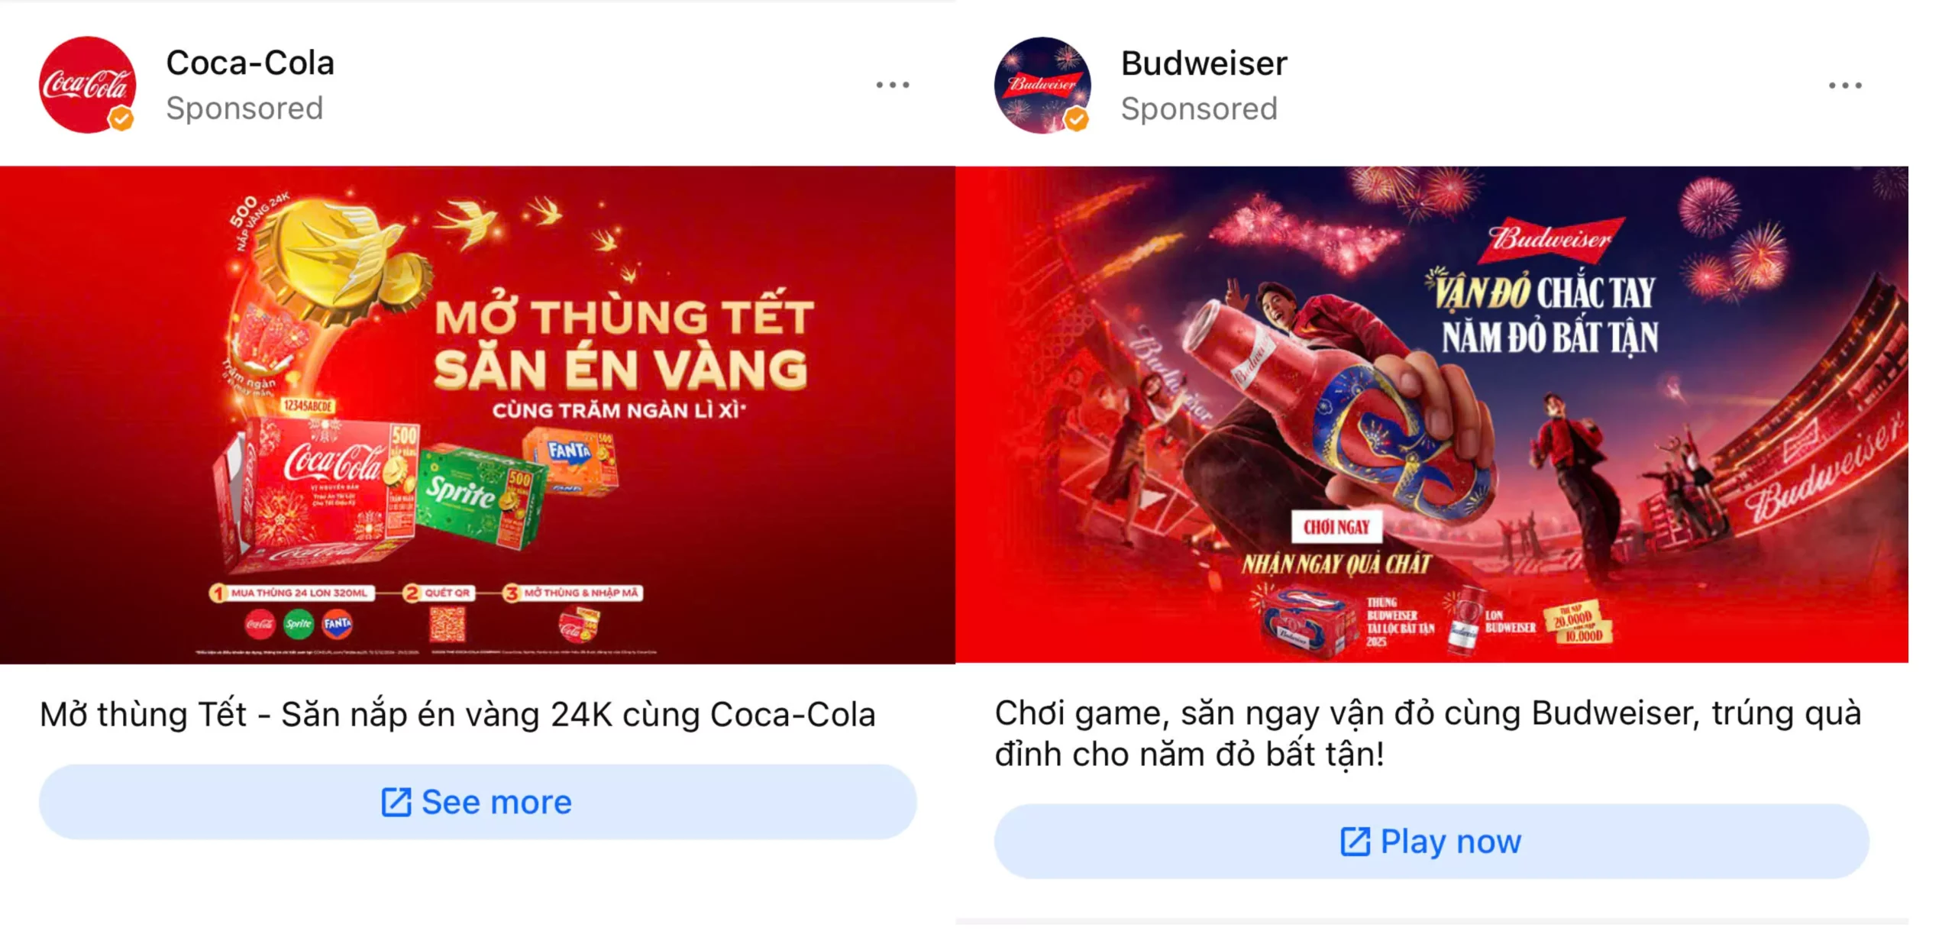The width and height of the screenshot is (1955, 947).
Task: Click the CHƠI NGAY button in Budweiser ad
Action: (1336, 527)
